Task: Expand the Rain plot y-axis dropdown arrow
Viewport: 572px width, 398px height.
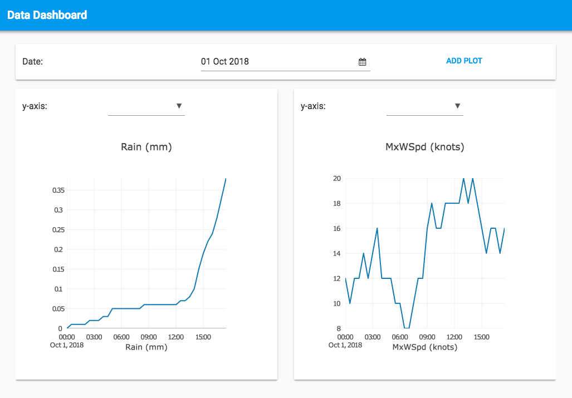Action: [179, 106]
